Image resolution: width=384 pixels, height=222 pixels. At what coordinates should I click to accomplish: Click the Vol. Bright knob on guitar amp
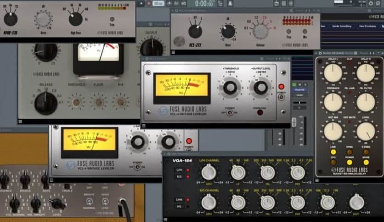pyautogui.click(x=36, y=203)
